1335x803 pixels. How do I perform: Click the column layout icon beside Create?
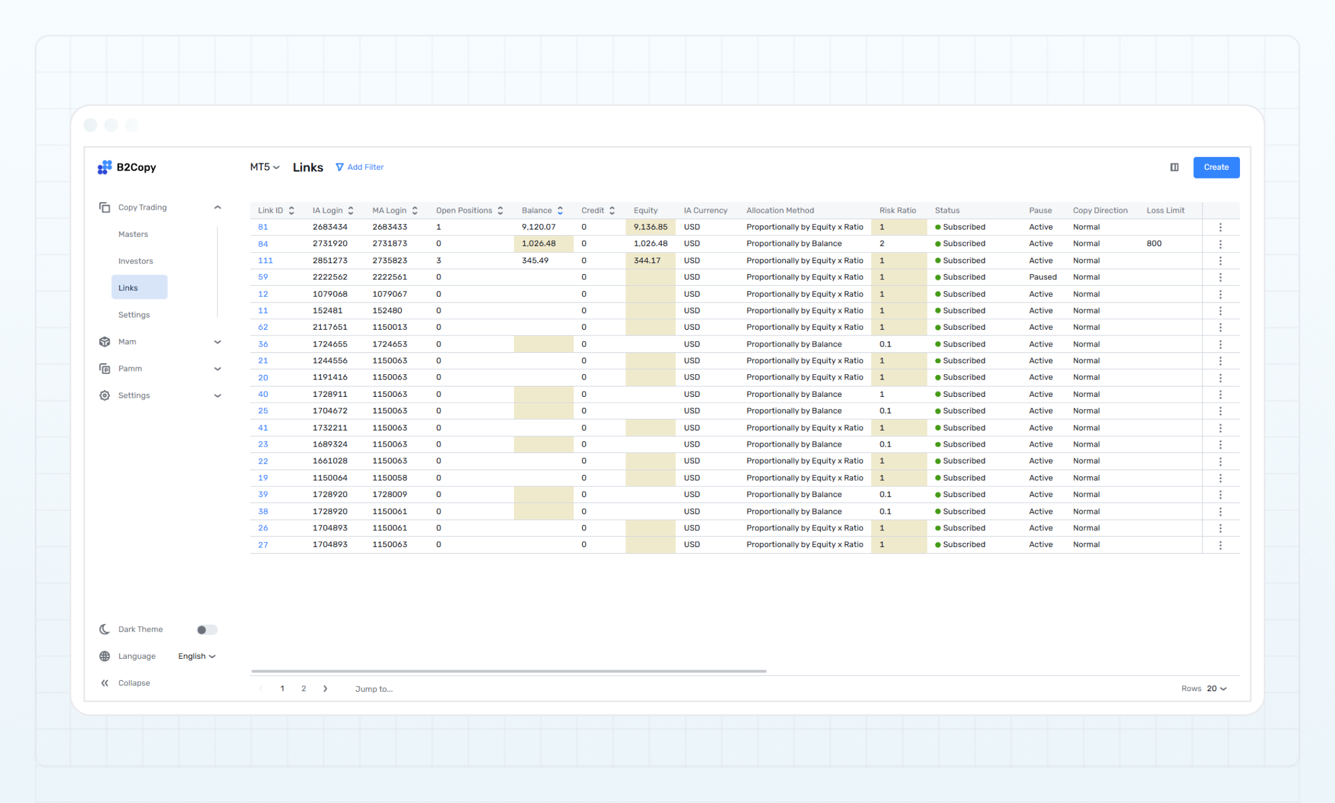1174,167
